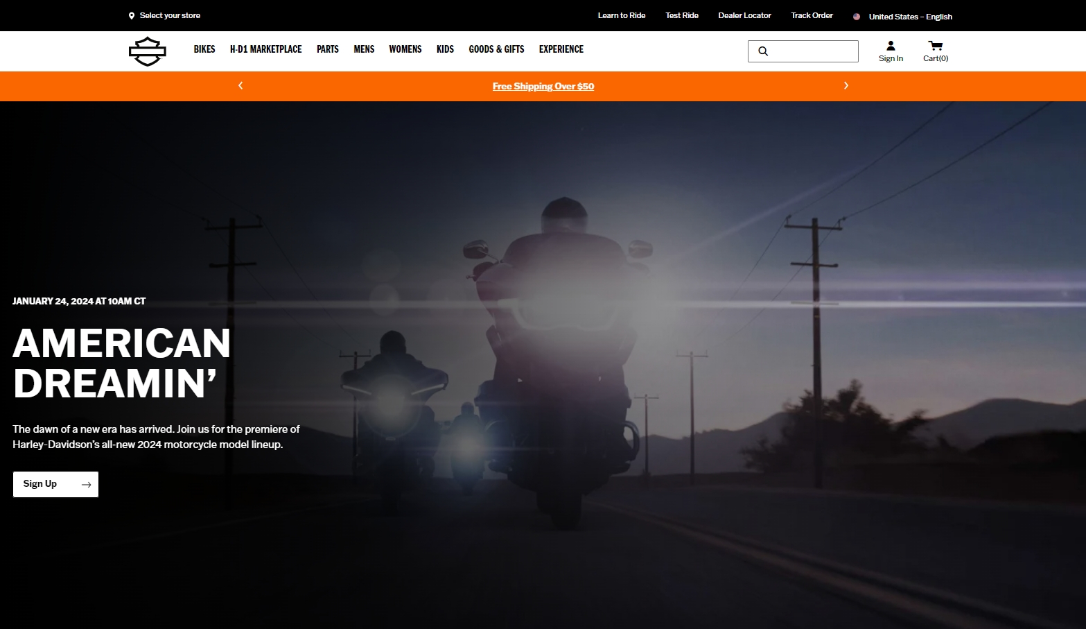This screenshot has width=1086, height=629.
Task: Click Track Order in top bar
Action: (x=812, y=15)
